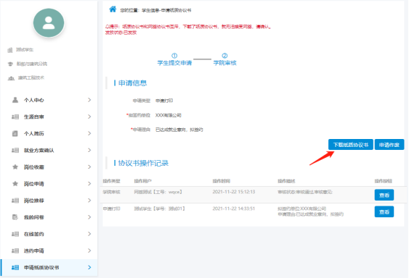
Task: Click the questionnaire icon beside 我的问卷
Action: (15, 217)
